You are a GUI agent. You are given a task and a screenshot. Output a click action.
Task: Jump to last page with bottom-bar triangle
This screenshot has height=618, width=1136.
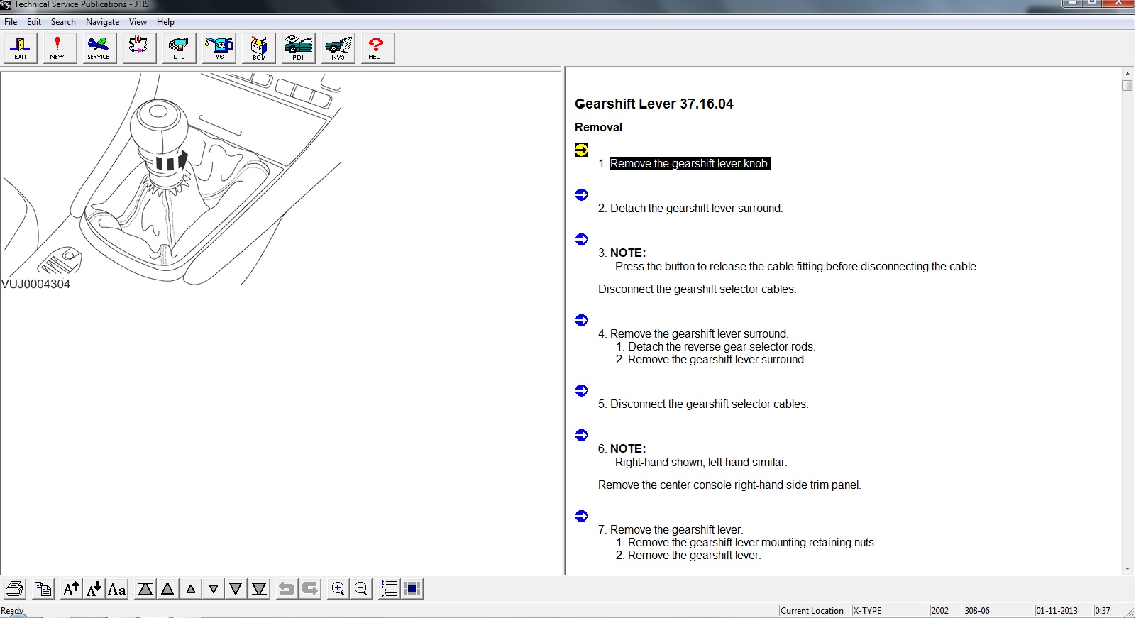(x=259, y=589)
